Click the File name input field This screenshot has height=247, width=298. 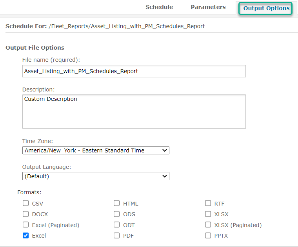(x=134, y=71)
